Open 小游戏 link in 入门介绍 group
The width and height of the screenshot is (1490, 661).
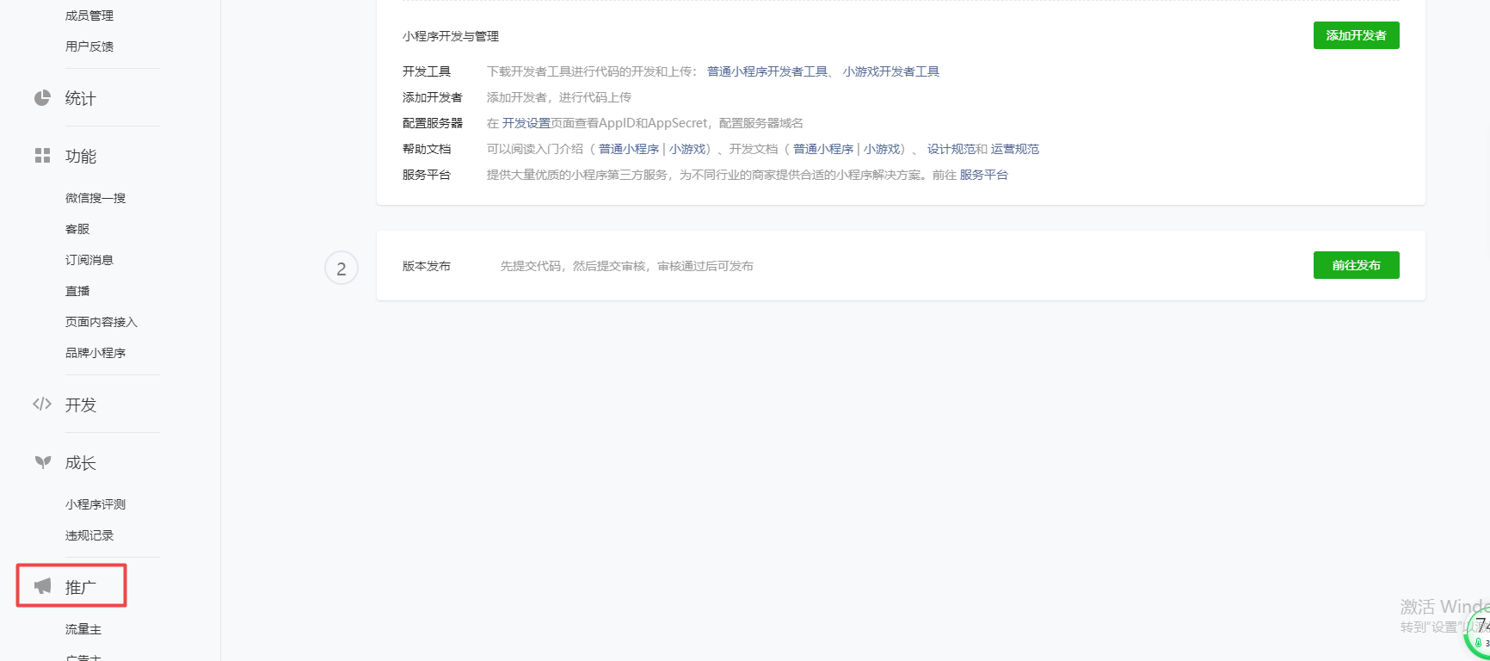pos(687,149)
